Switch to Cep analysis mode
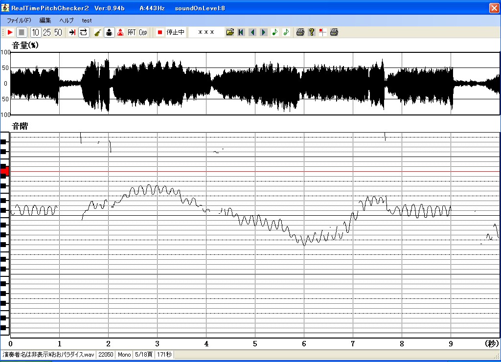501x362 pixels. [x=143, y=32]
